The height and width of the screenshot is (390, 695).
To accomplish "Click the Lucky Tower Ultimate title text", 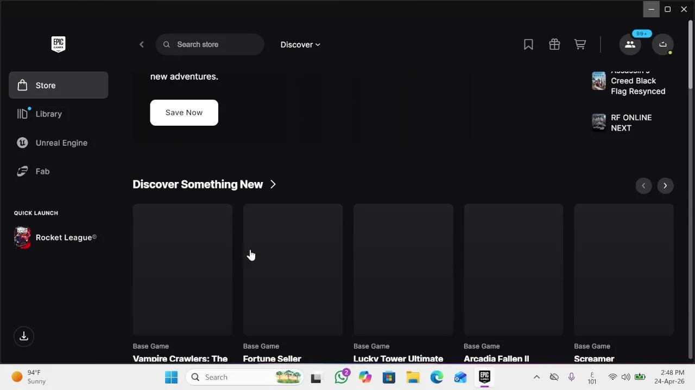I will coord(398,359).
